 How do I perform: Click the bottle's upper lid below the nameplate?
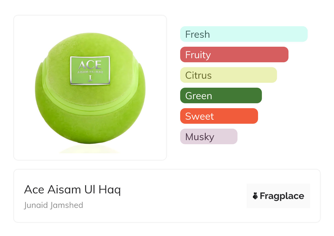point(90,94)
